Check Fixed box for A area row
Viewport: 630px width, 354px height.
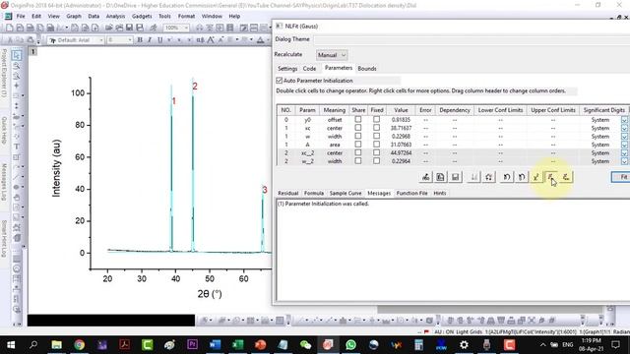click(x=376, y=145)
